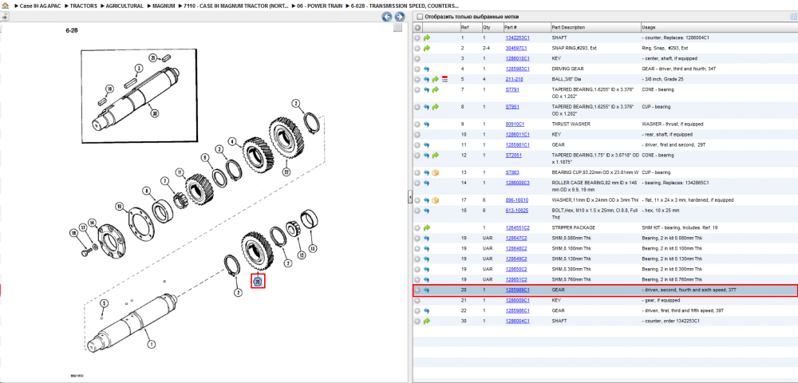Screen dimensions: 798x383
Task: Select callout 13 bearing cup on diagram
Action: coord(313,247)
